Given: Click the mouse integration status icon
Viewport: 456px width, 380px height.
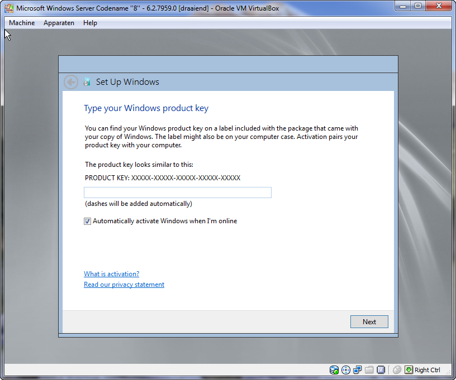Looking at the screenshot, I should 397,370.
